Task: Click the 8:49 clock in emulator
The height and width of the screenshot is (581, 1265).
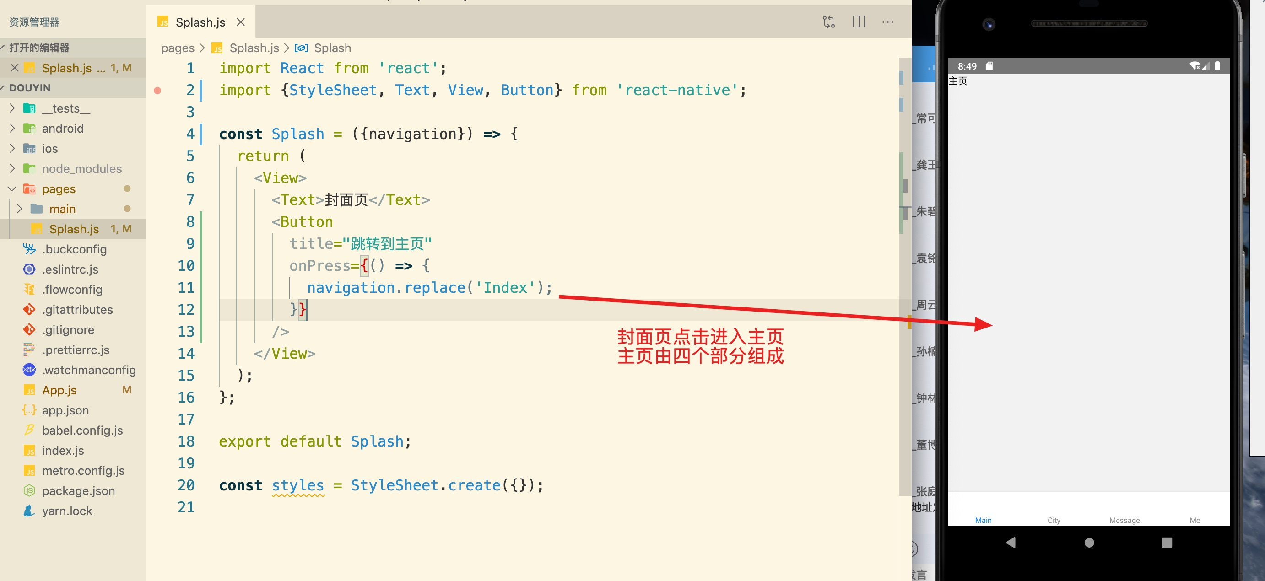Action: (x=967, y=66)
